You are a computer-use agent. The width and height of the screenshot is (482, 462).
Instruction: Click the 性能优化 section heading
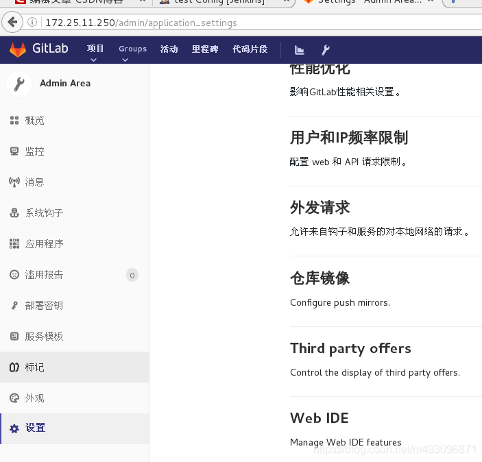[320, 69]
